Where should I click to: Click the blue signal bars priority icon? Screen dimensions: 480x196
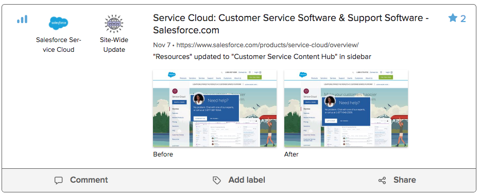pyautogui.click(x=22, y=19)
